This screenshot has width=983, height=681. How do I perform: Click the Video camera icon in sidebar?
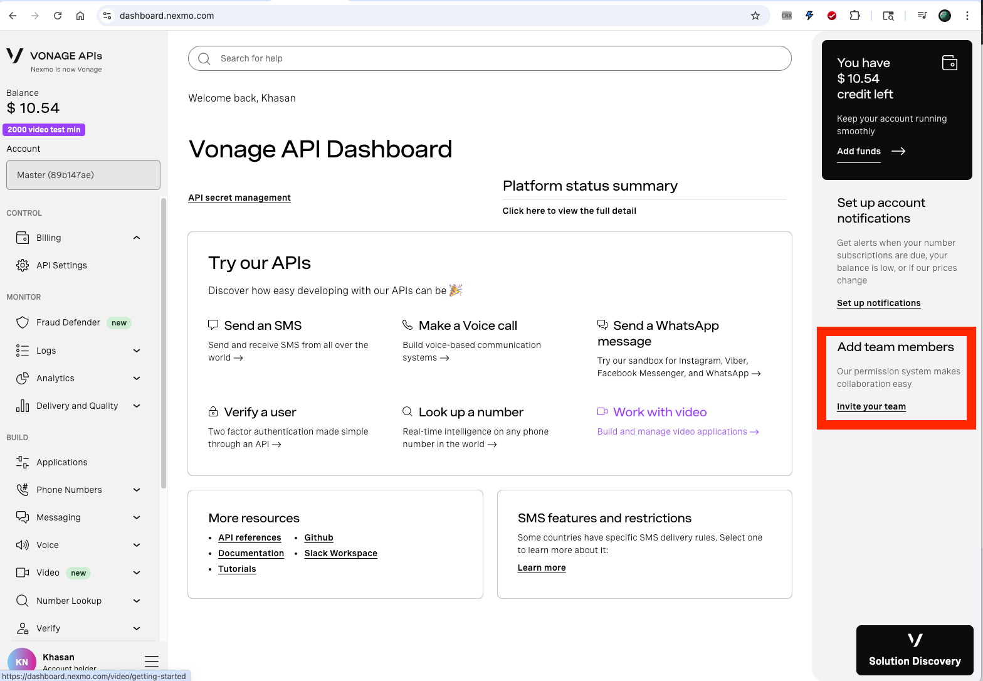23,573
